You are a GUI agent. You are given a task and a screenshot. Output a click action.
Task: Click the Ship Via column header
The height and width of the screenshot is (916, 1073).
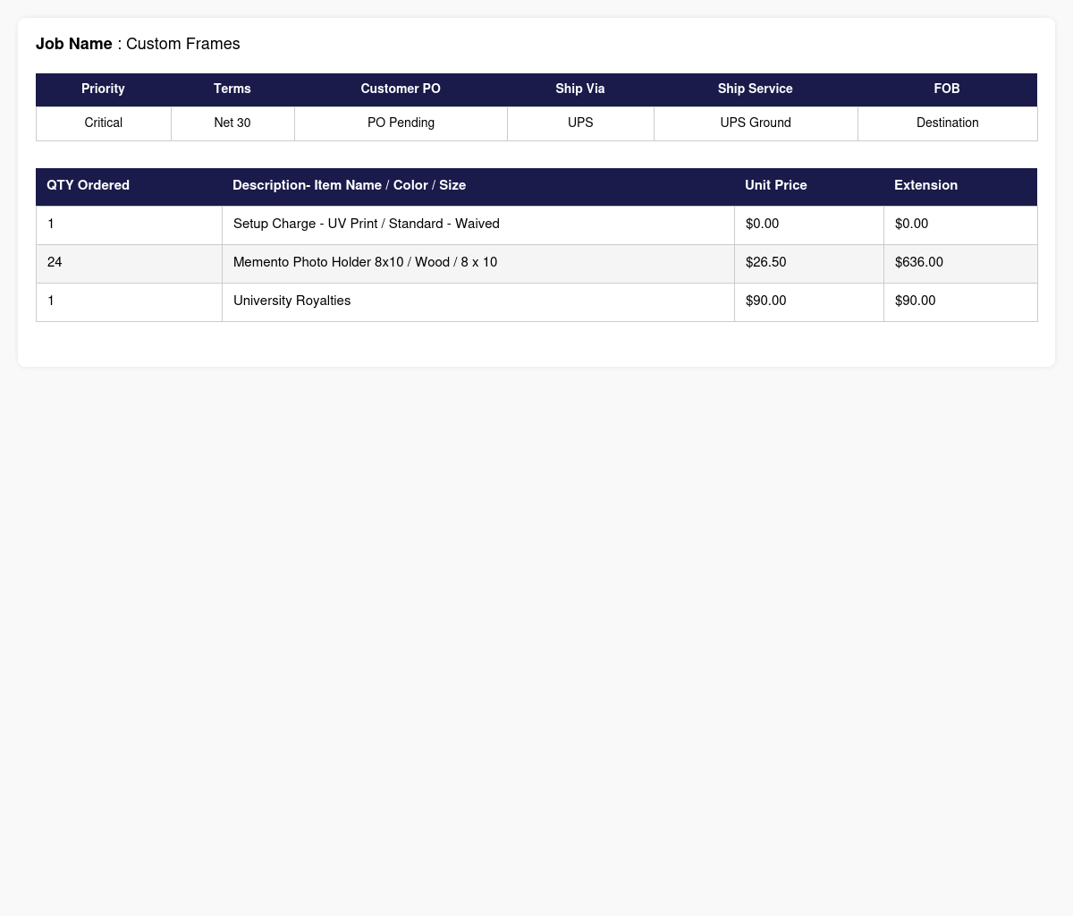(580, 89)
